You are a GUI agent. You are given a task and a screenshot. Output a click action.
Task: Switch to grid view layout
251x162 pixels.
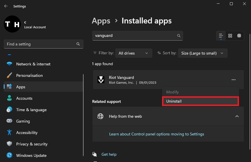[230, 36]
